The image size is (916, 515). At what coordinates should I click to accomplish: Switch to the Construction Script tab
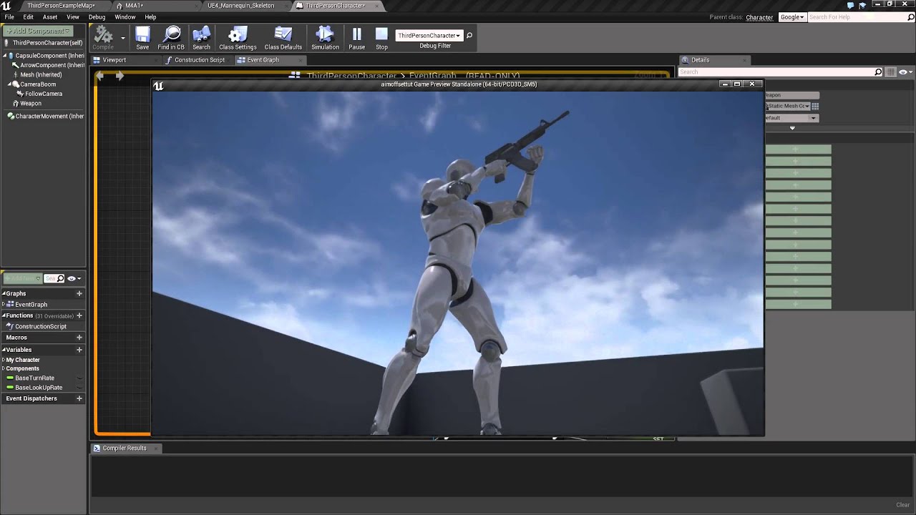coord(198,60)
